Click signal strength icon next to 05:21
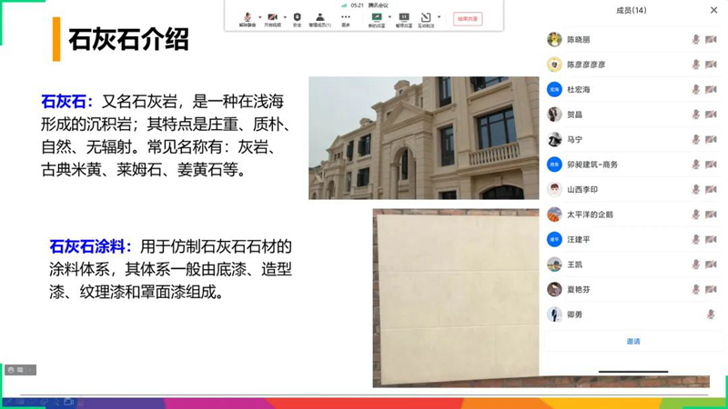This screenshot has width=728, height=409. click(344, 5)
